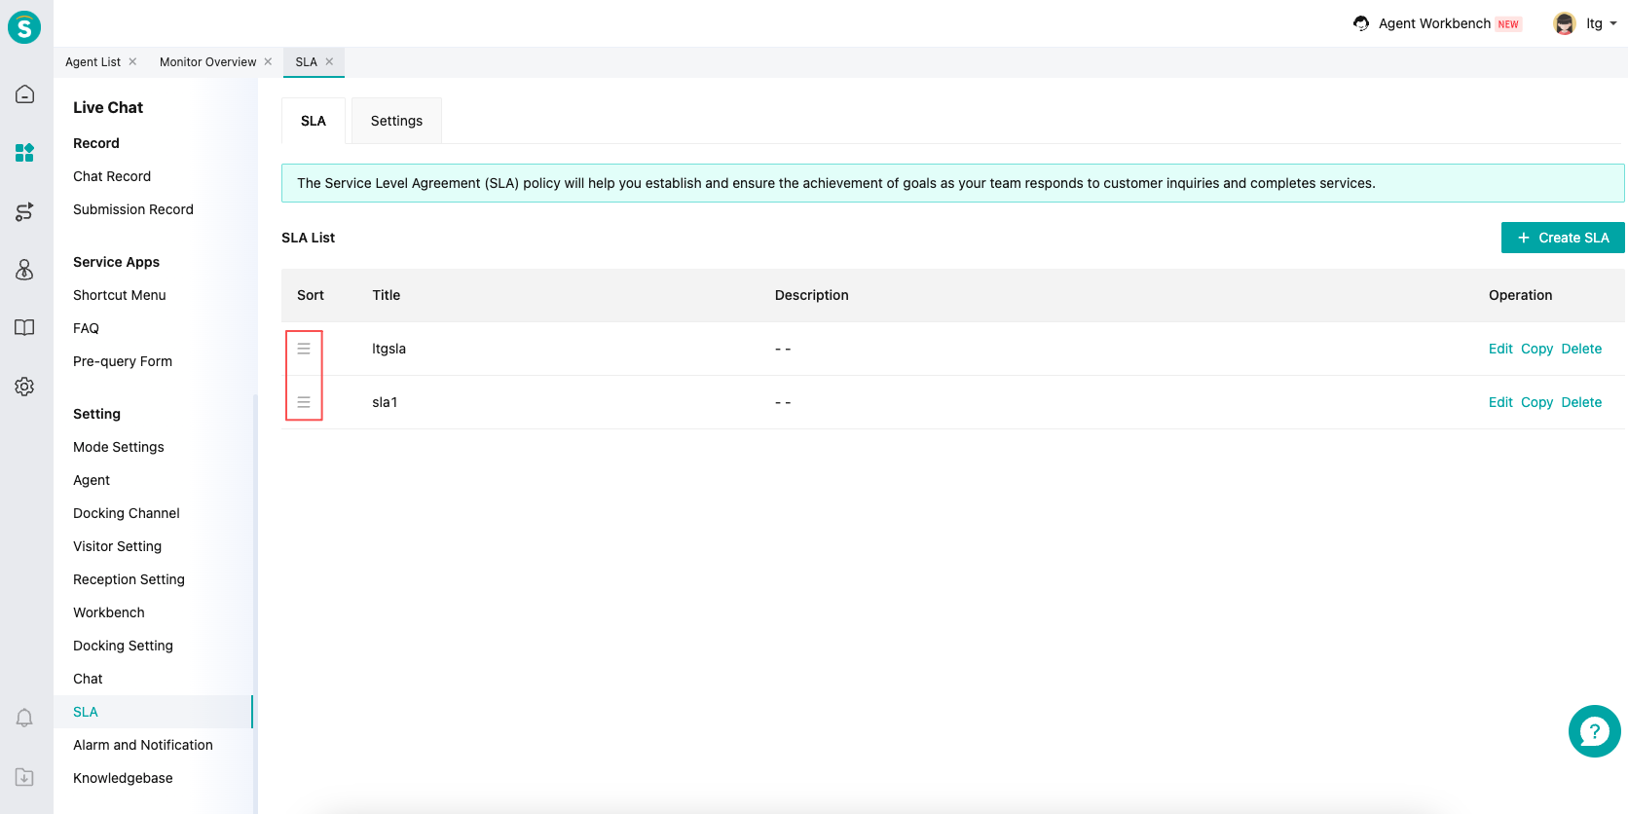Click the home icon in left sidebar
The image size is (1628, 814).
24,94
